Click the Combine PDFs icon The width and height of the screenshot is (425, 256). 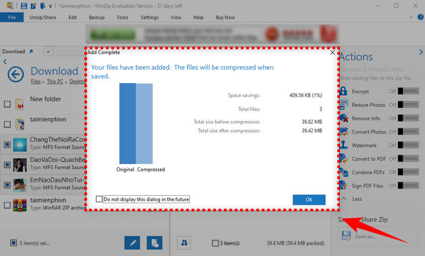click(x=343, y=172)
